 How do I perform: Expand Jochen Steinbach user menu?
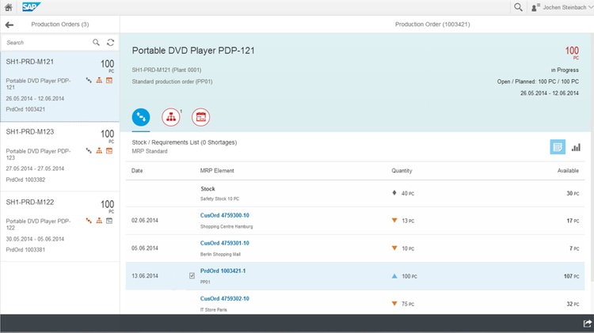pyautogui.click(x=562, y=7)
